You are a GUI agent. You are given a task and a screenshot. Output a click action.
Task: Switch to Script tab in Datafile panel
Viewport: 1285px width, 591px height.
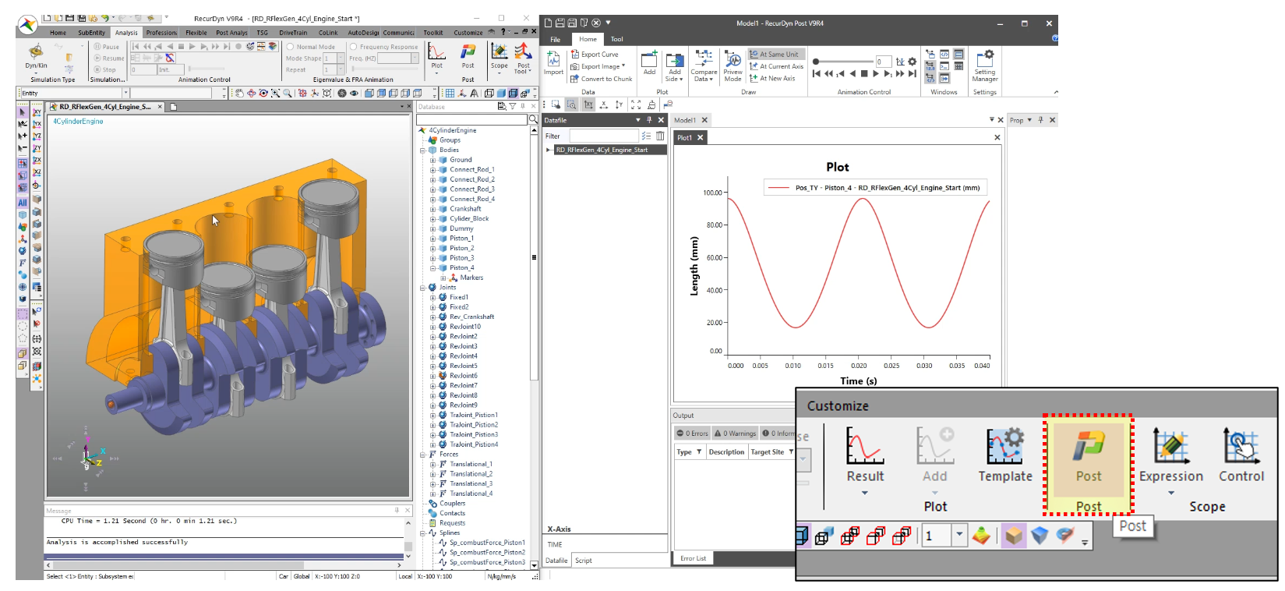[583, 561]
